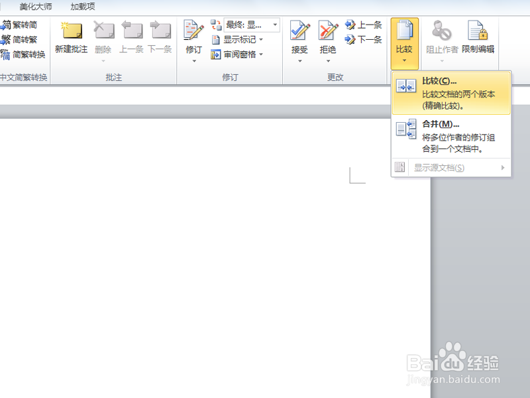The width and height of the screenshot is (530, 398).
Task: Click the 删除 comment icon
Action: (x=103, y=30)
